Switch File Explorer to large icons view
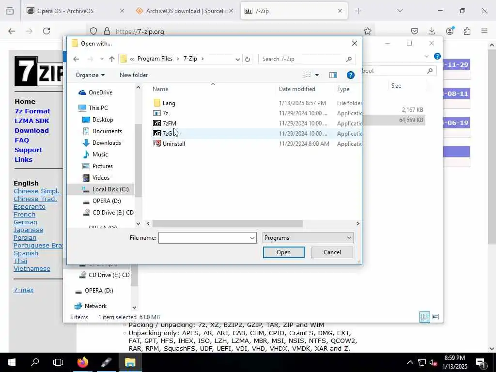The height and width of the screenshot is (372, 496). (x=435, y=317)
